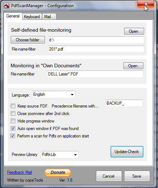158x188 pixels.
Task: Disable Auto open window if PDF was found
Action: click(13, 129)
